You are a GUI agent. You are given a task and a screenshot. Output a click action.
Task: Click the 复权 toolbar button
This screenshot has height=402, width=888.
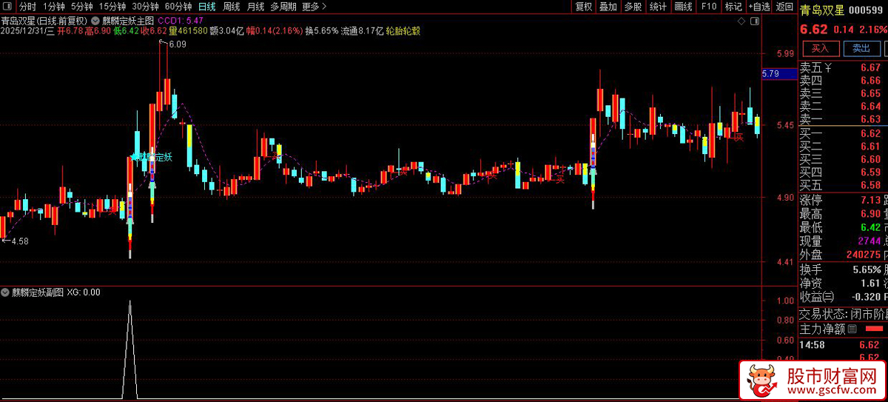click(583, 7)
